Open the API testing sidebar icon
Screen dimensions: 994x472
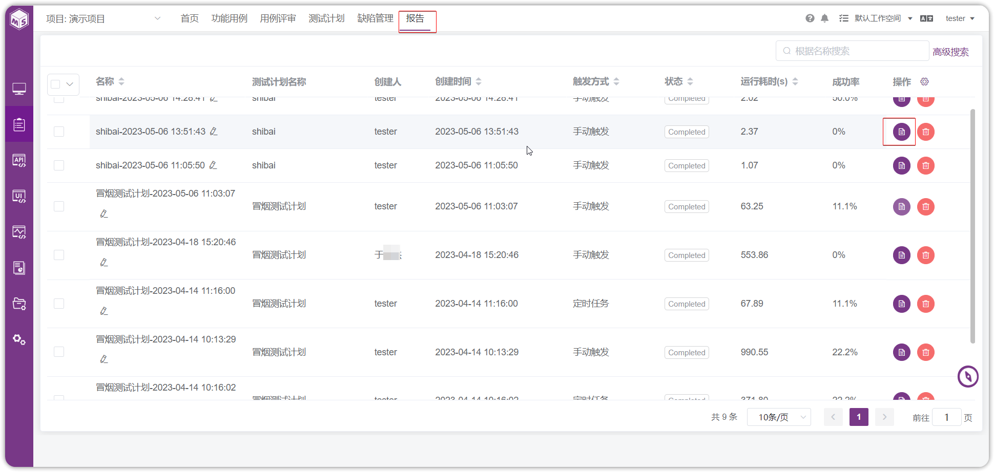[x=19, y=161]
